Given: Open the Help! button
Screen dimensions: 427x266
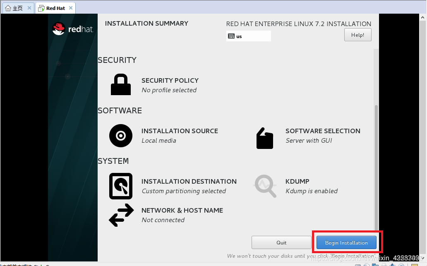Looking at the screenshot, I should tap(358, 35).
